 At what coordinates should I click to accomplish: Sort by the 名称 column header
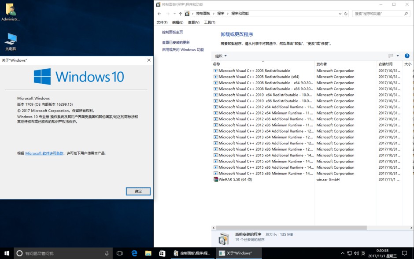pyautogui.click(x=263, y=64)
